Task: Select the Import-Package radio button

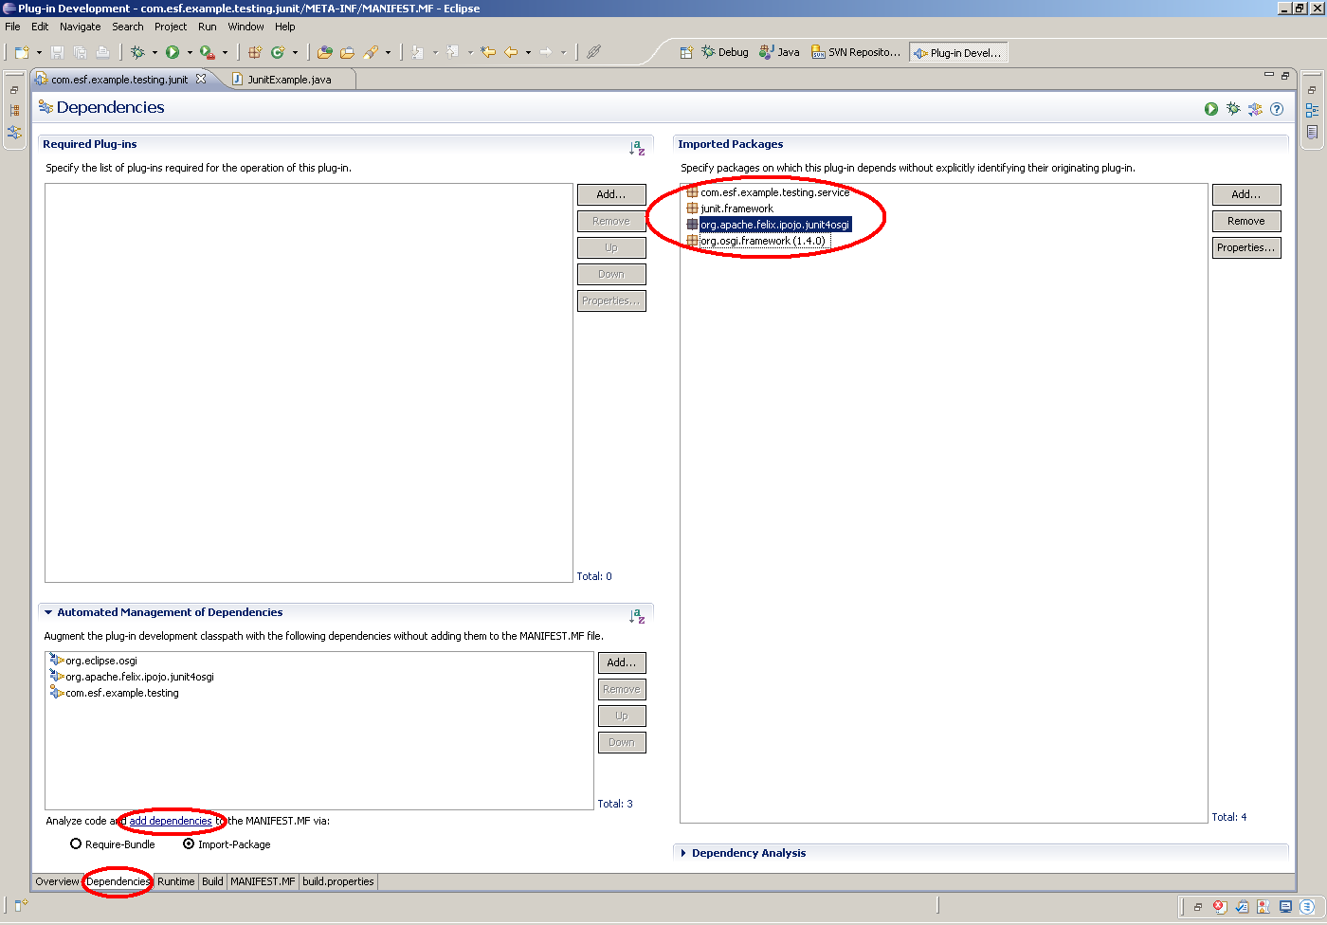Action: click(189, 844)
